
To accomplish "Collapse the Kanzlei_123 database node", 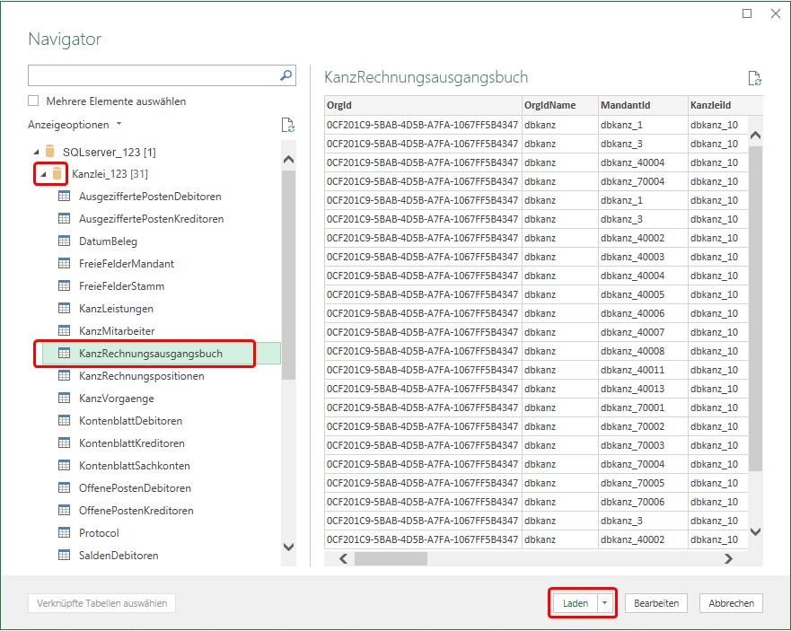I will click(43, 174).
